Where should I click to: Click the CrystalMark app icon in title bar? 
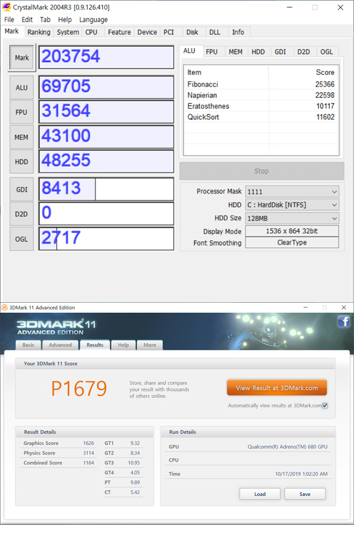pos(6,7)
